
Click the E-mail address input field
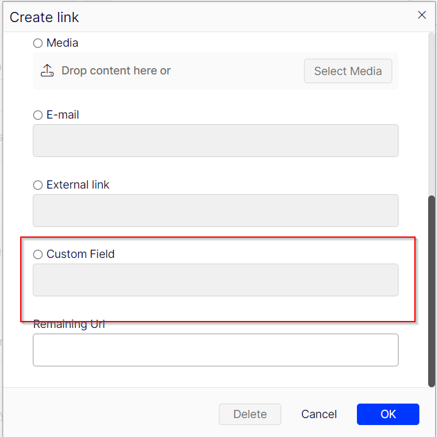click(x=215, y=141)
